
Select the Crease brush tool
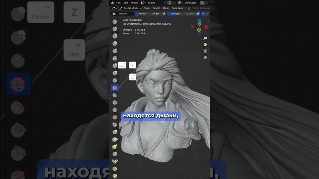(115, 80)
